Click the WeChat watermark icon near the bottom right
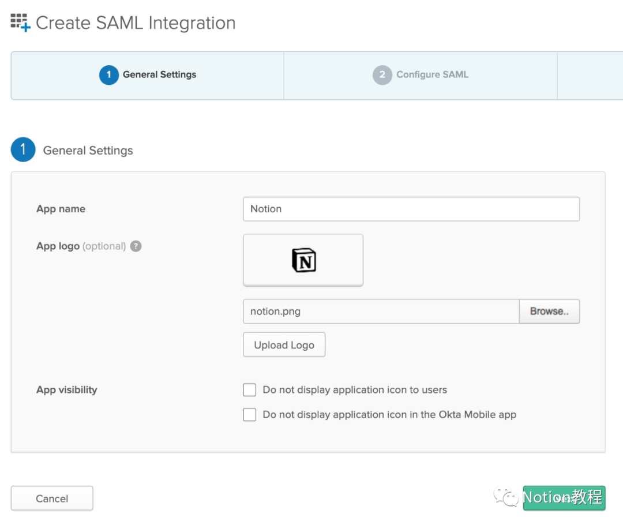 [x=506, y=497]
